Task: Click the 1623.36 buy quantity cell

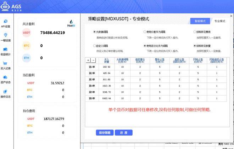Action: point(107,86)
